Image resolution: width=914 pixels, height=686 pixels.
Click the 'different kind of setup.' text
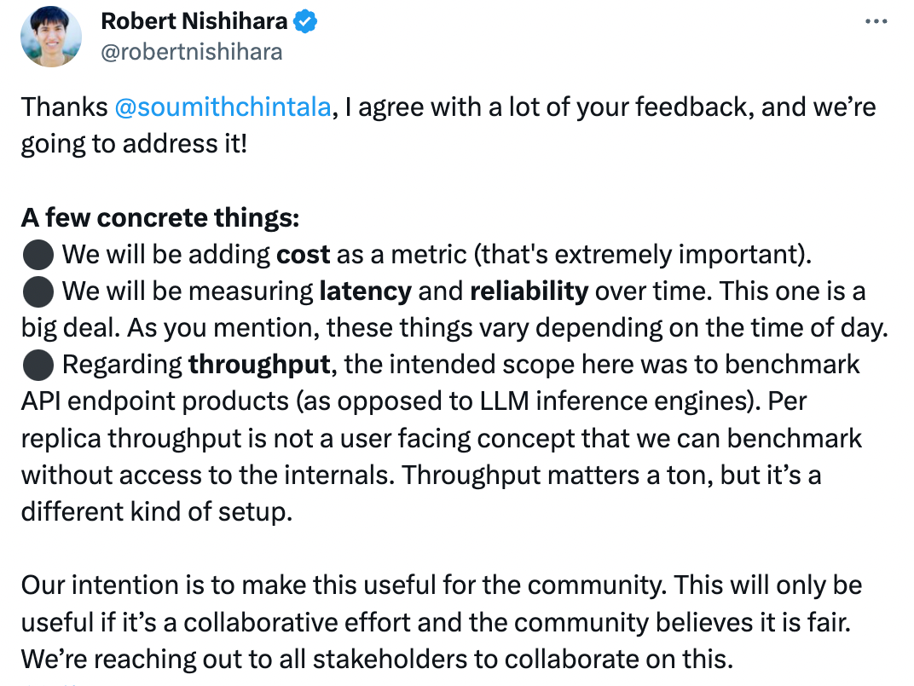pos(157,512)
